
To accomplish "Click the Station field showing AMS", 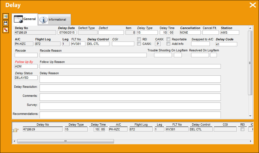I will [230, 32].
